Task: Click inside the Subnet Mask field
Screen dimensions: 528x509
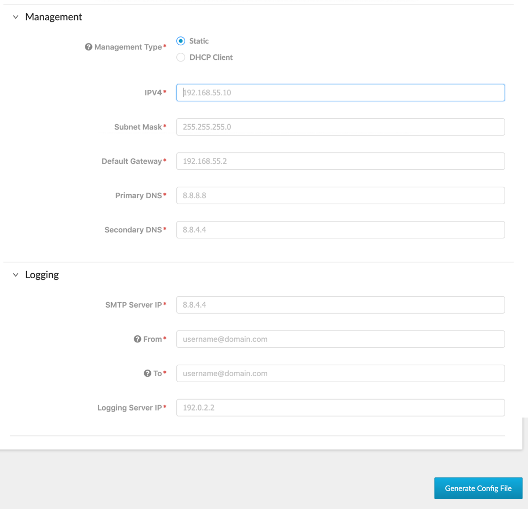Action: [x=340, y=127]
